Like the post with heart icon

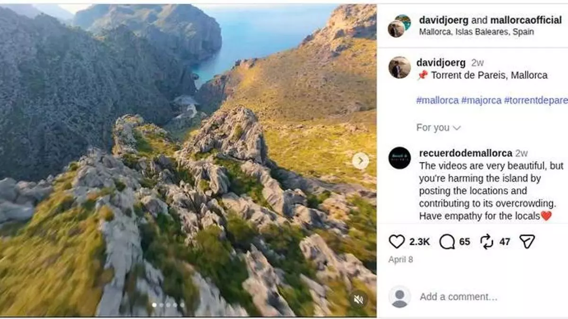point(397,242)
